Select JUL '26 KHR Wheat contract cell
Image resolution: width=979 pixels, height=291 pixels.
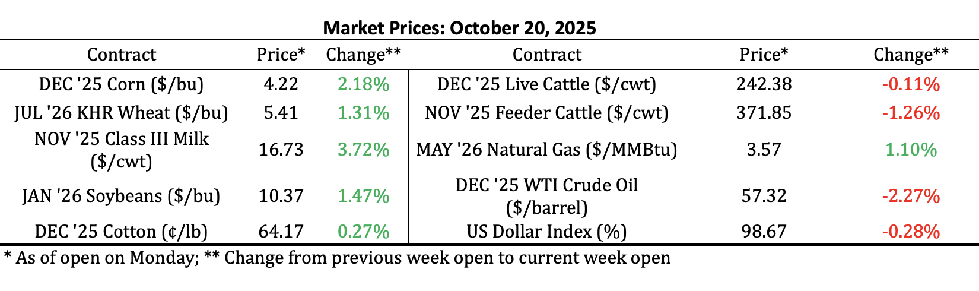(x=121, y=113)
